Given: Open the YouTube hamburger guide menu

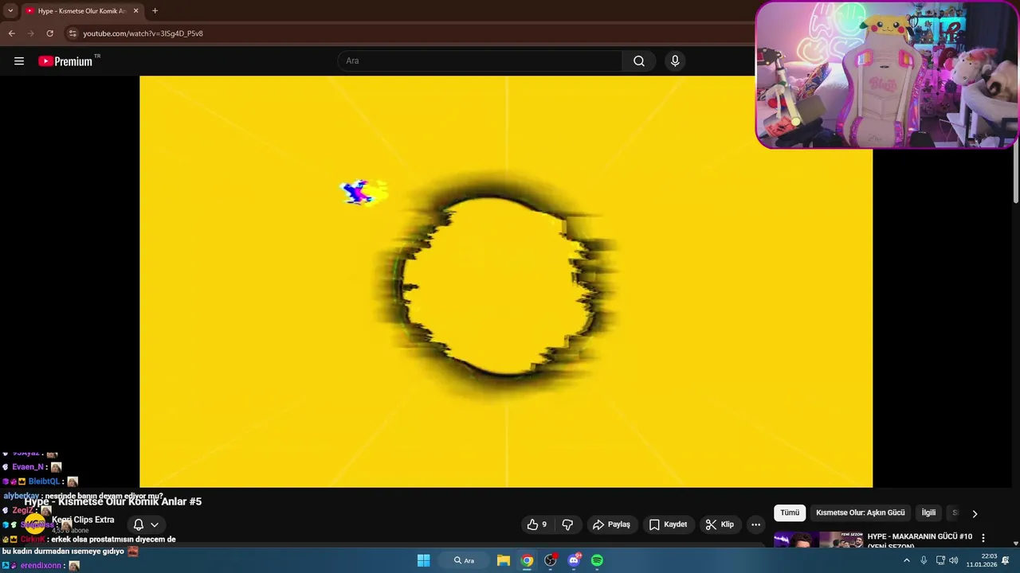Looking at the screenshot, I should click(x=19, y=61).
